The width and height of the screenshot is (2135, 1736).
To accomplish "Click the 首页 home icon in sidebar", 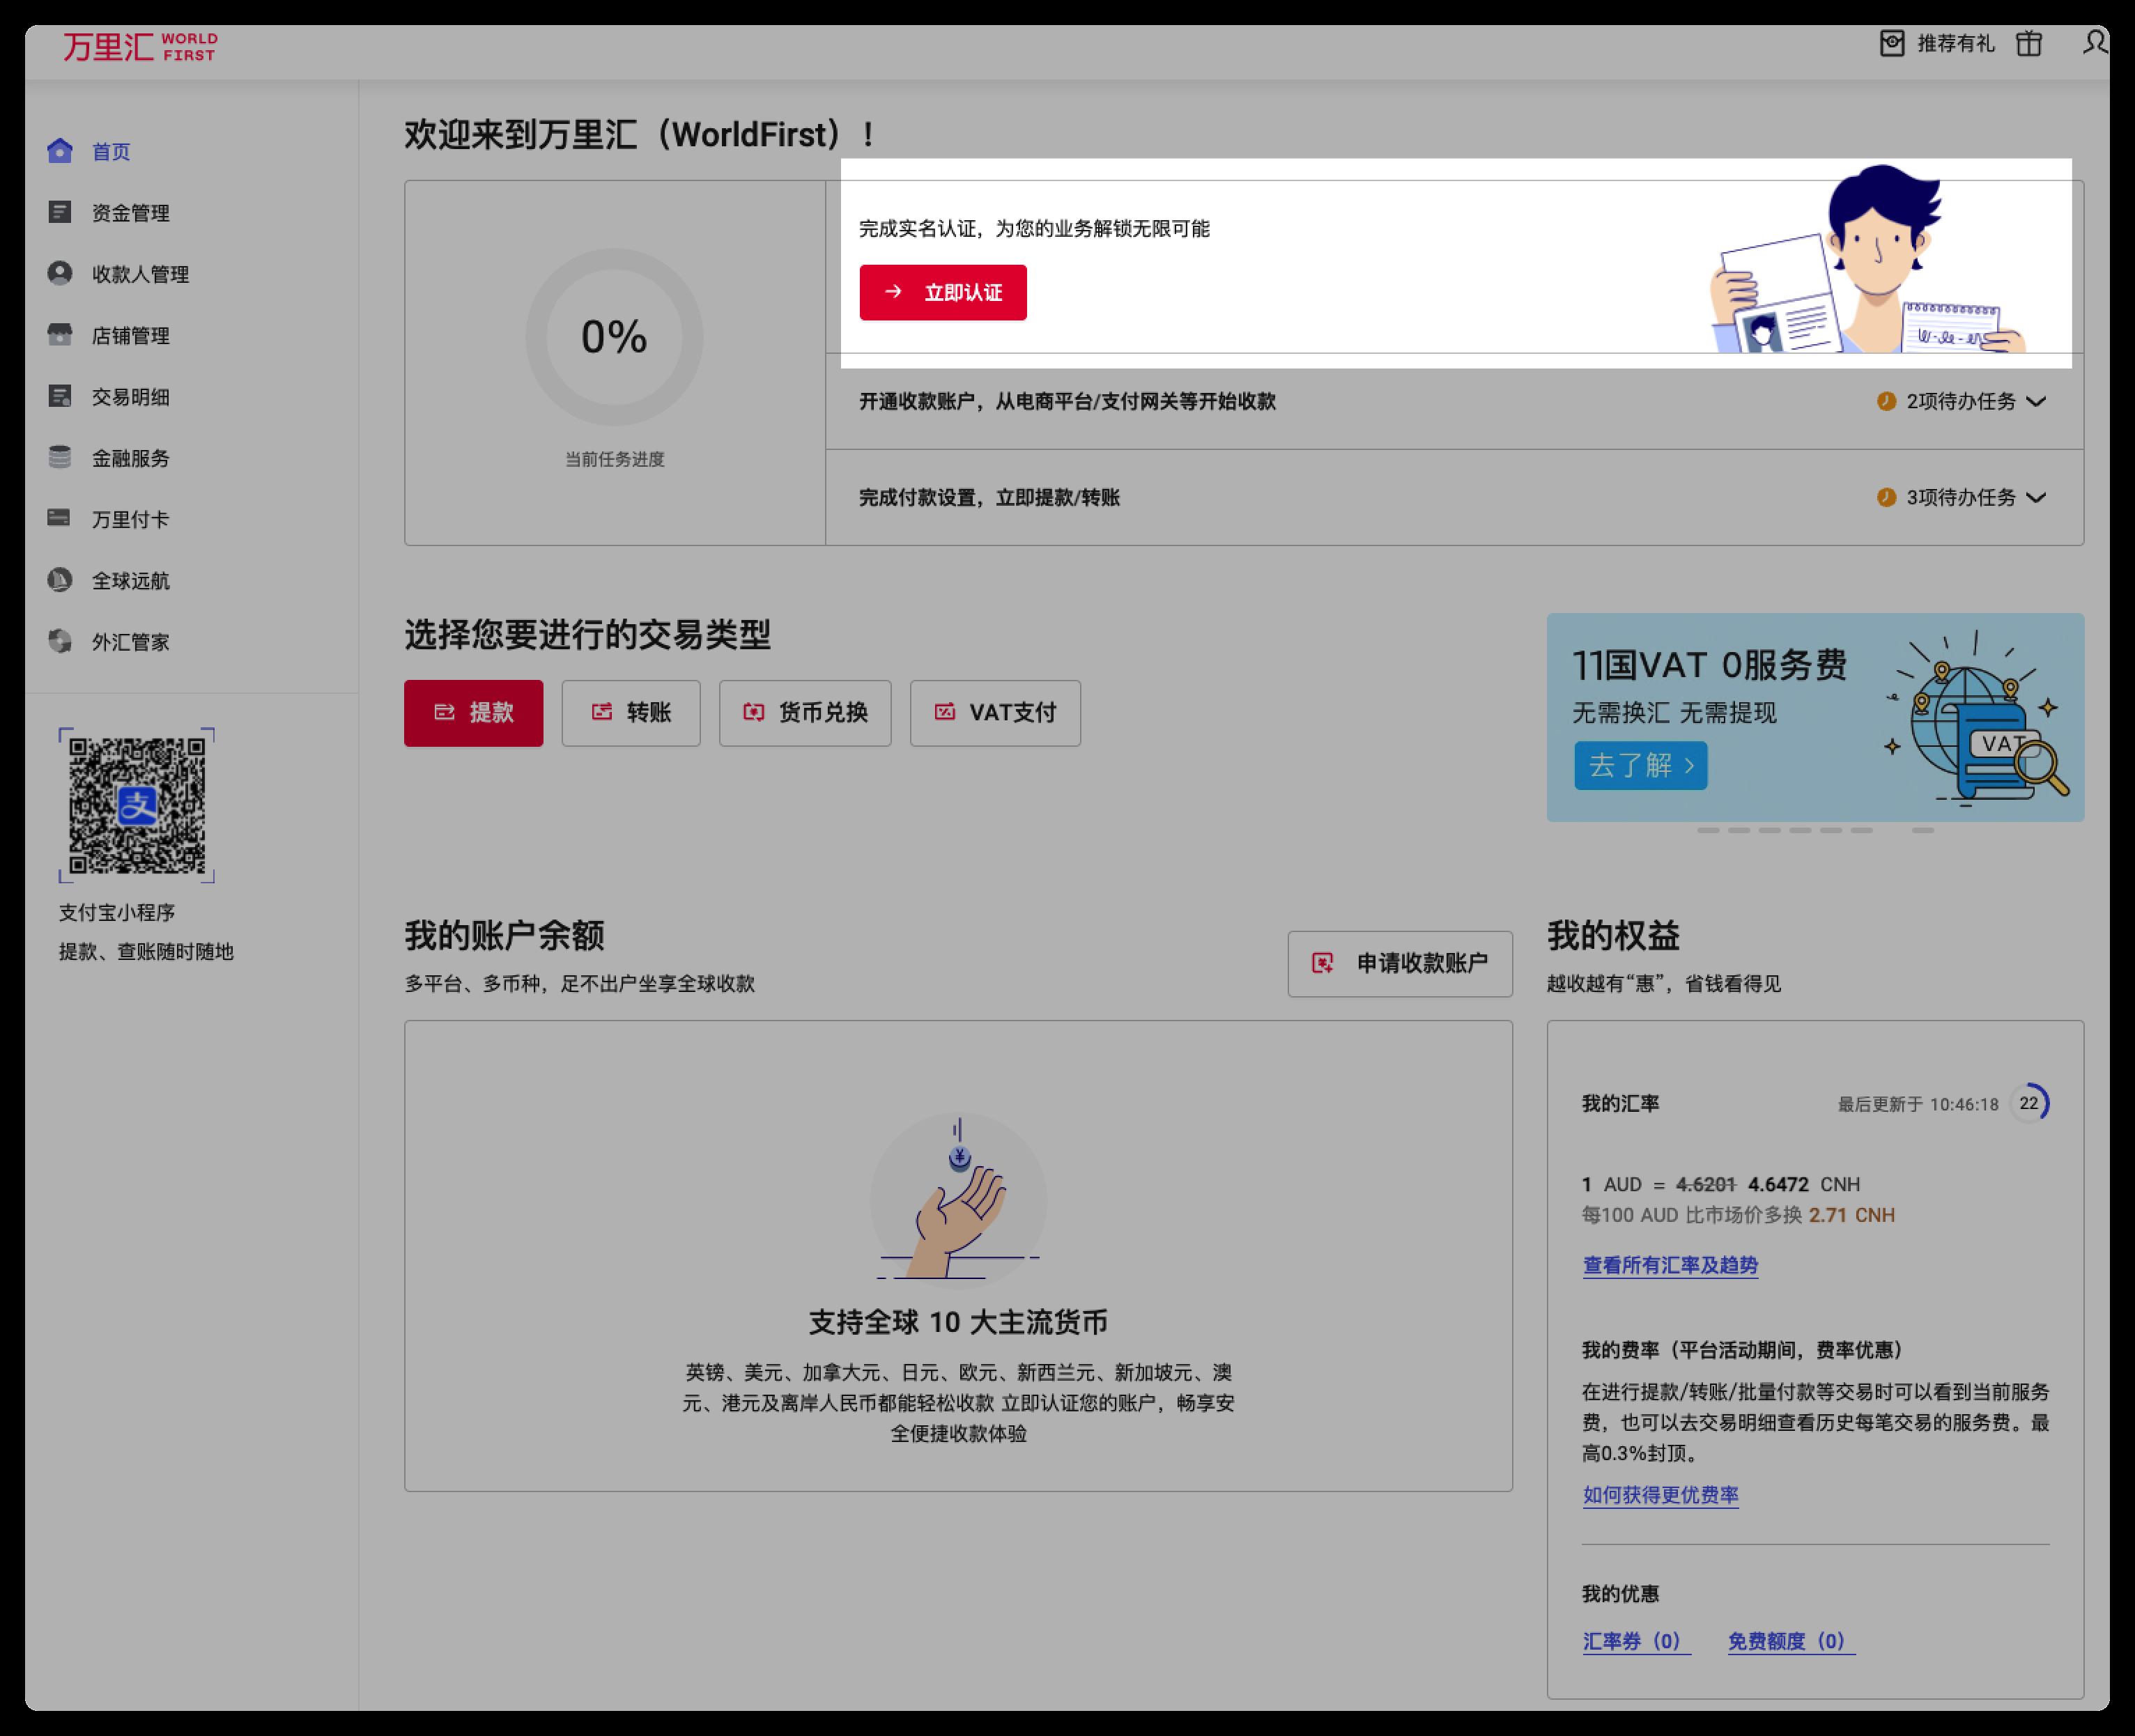I will click(60, 151).
